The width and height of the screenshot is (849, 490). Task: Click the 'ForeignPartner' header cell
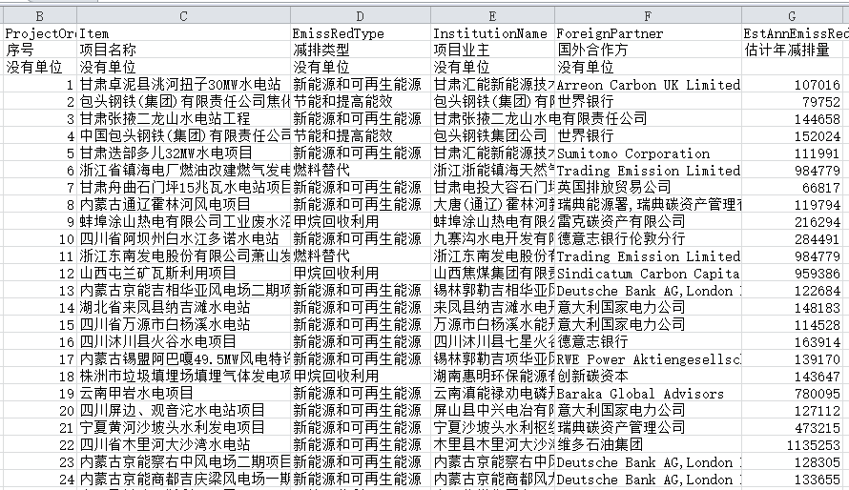coord(648,33)
